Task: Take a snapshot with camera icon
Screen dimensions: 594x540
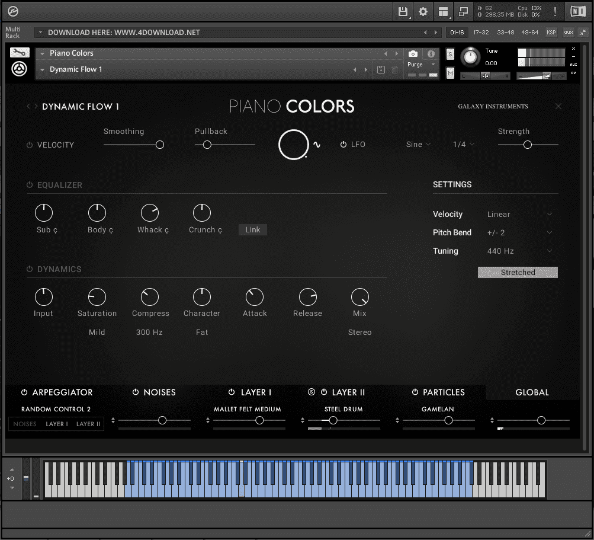Action: (x=413, y=53)
